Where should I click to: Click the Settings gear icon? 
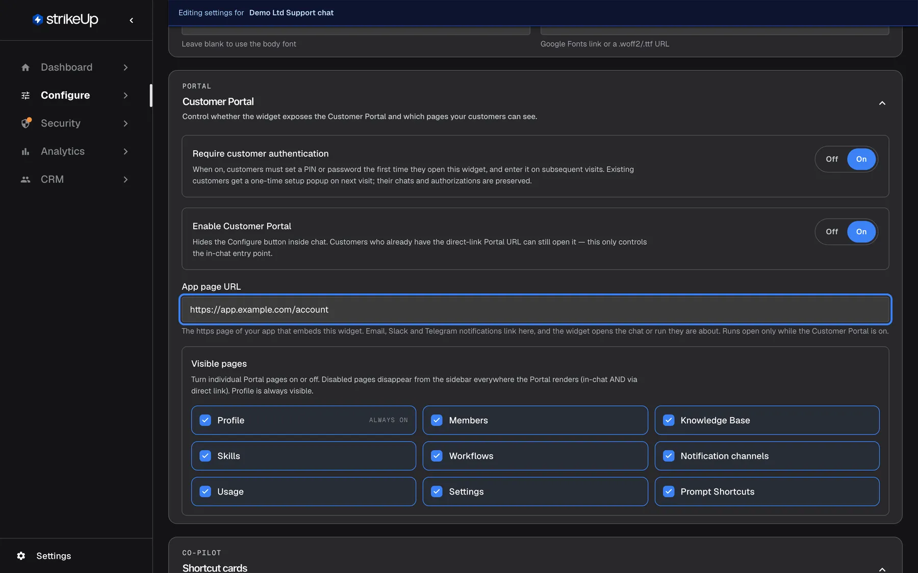point(21,556)
